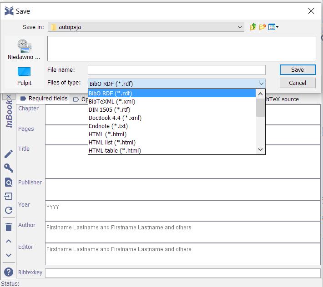The width and height of the screenshot is (323, 287).
Task: Click the file type list scroll down arrow
Action: (260, 149)
